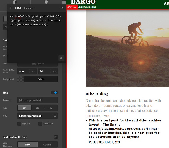Image resolution: width=169 pixels, height=148 pixels.
Task: Click the dynamic content icon in HTML editor
Action: [61, 58]
